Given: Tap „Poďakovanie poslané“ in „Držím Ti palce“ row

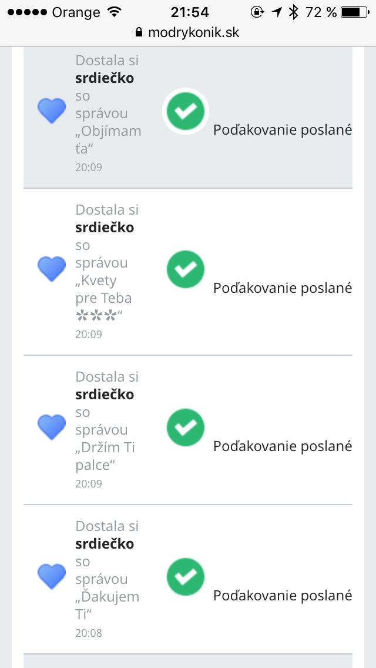Looking at the screenshot, I should (283, 446).
